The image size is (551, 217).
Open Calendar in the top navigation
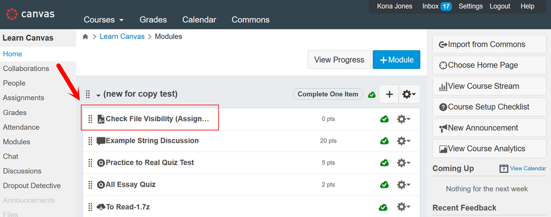199,20
